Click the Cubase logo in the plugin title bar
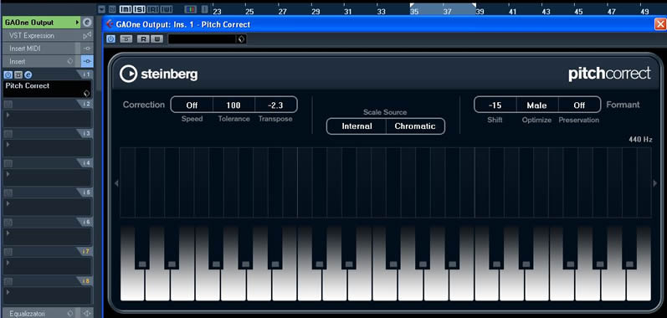Viewport: 667px width, 318px height. pyautogui.click(x=110, y=24)
